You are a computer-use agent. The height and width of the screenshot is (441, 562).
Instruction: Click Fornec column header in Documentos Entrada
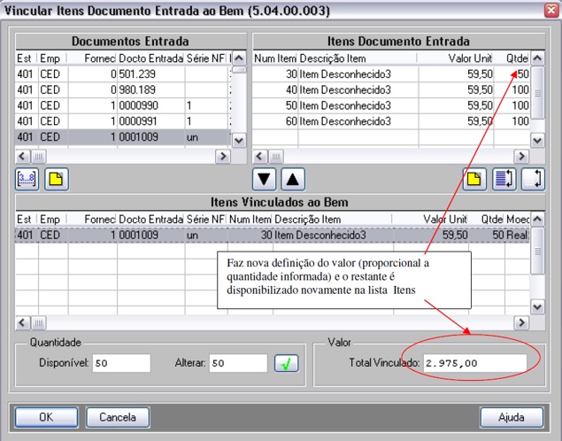click(x=92, y=58)
